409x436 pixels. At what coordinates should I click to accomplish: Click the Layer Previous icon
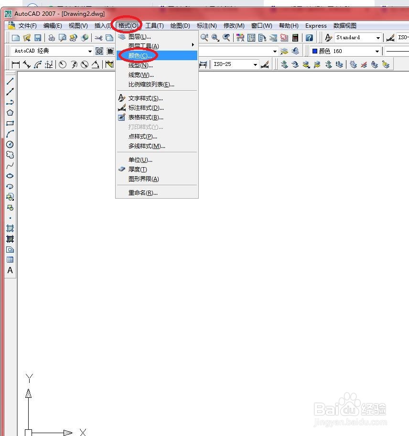tap(295, 51)
